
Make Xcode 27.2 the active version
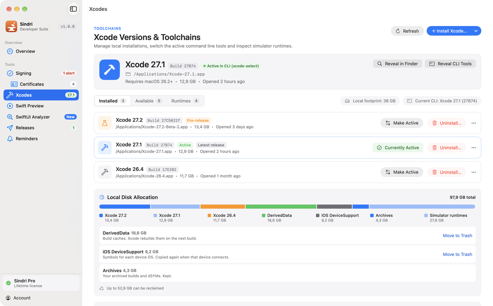(402, 123)
